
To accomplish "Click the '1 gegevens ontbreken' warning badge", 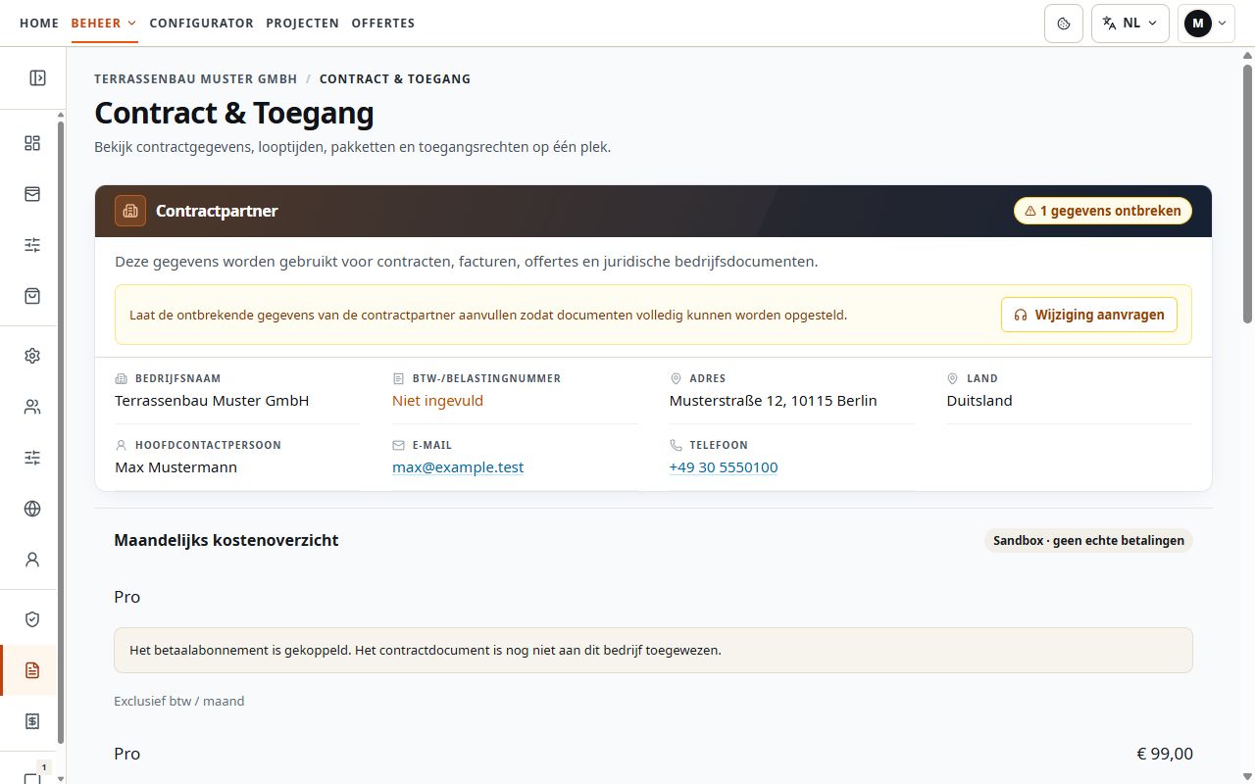I will click(x=1103, y=211).
